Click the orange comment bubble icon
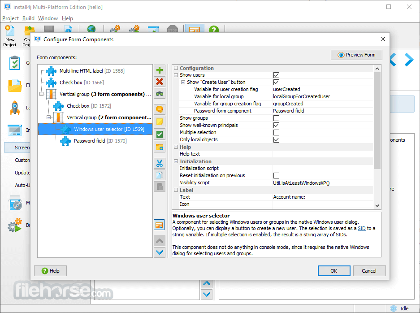420x313 pixels. pos(160,109)
